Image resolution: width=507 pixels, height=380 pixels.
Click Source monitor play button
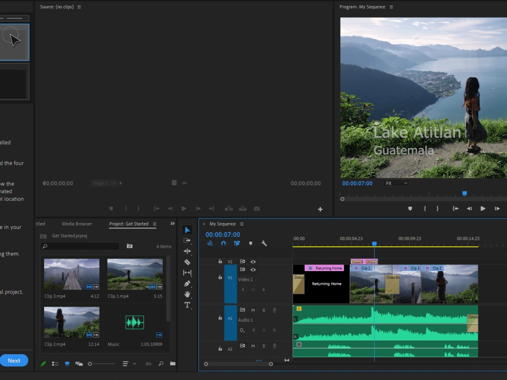184,209
